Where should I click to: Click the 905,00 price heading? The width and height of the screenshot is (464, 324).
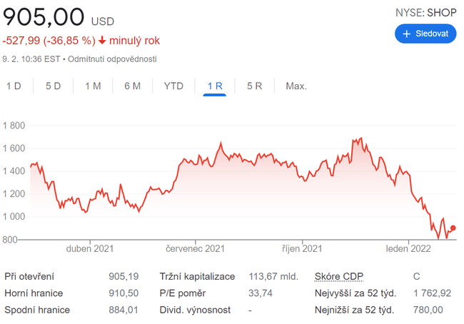tap(43, 17)
